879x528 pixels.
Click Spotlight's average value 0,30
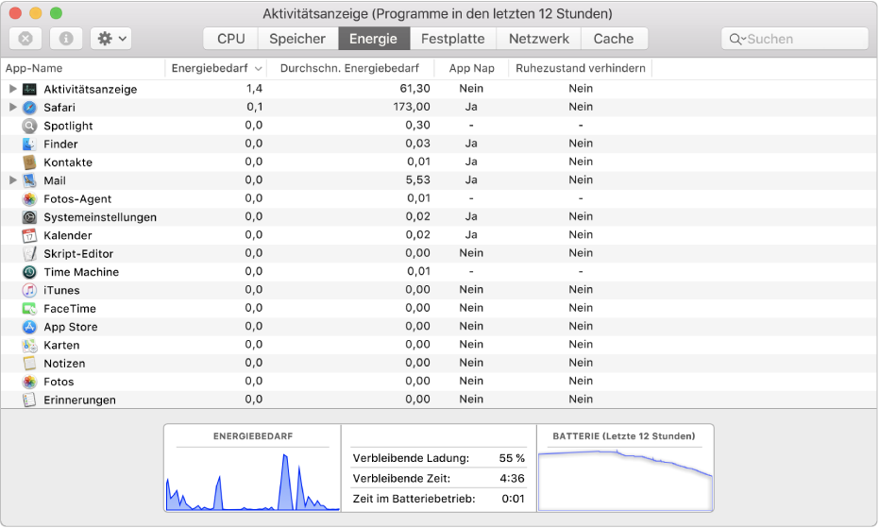417,125
